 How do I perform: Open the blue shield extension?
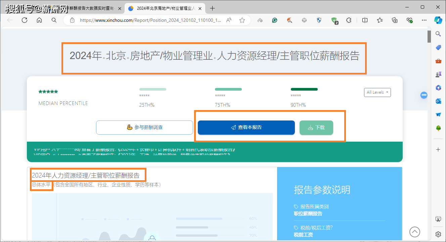point(319,20)
